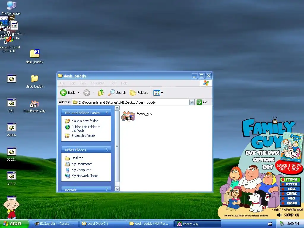Open the File menu
Screen dimensions: 304x228
(62, 83)
